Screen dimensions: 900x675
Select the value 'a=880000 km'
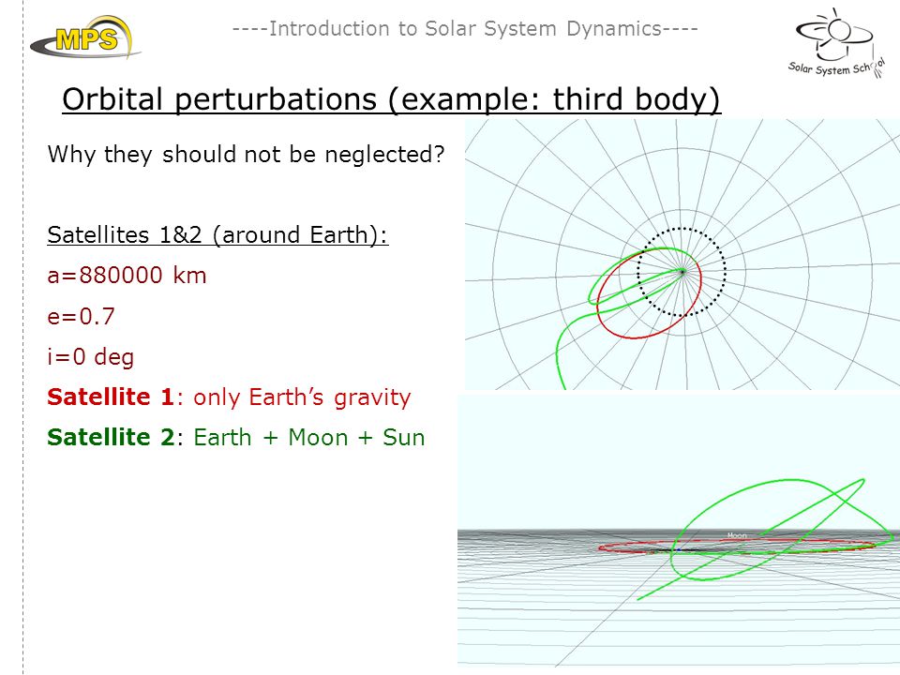point(127,276)
